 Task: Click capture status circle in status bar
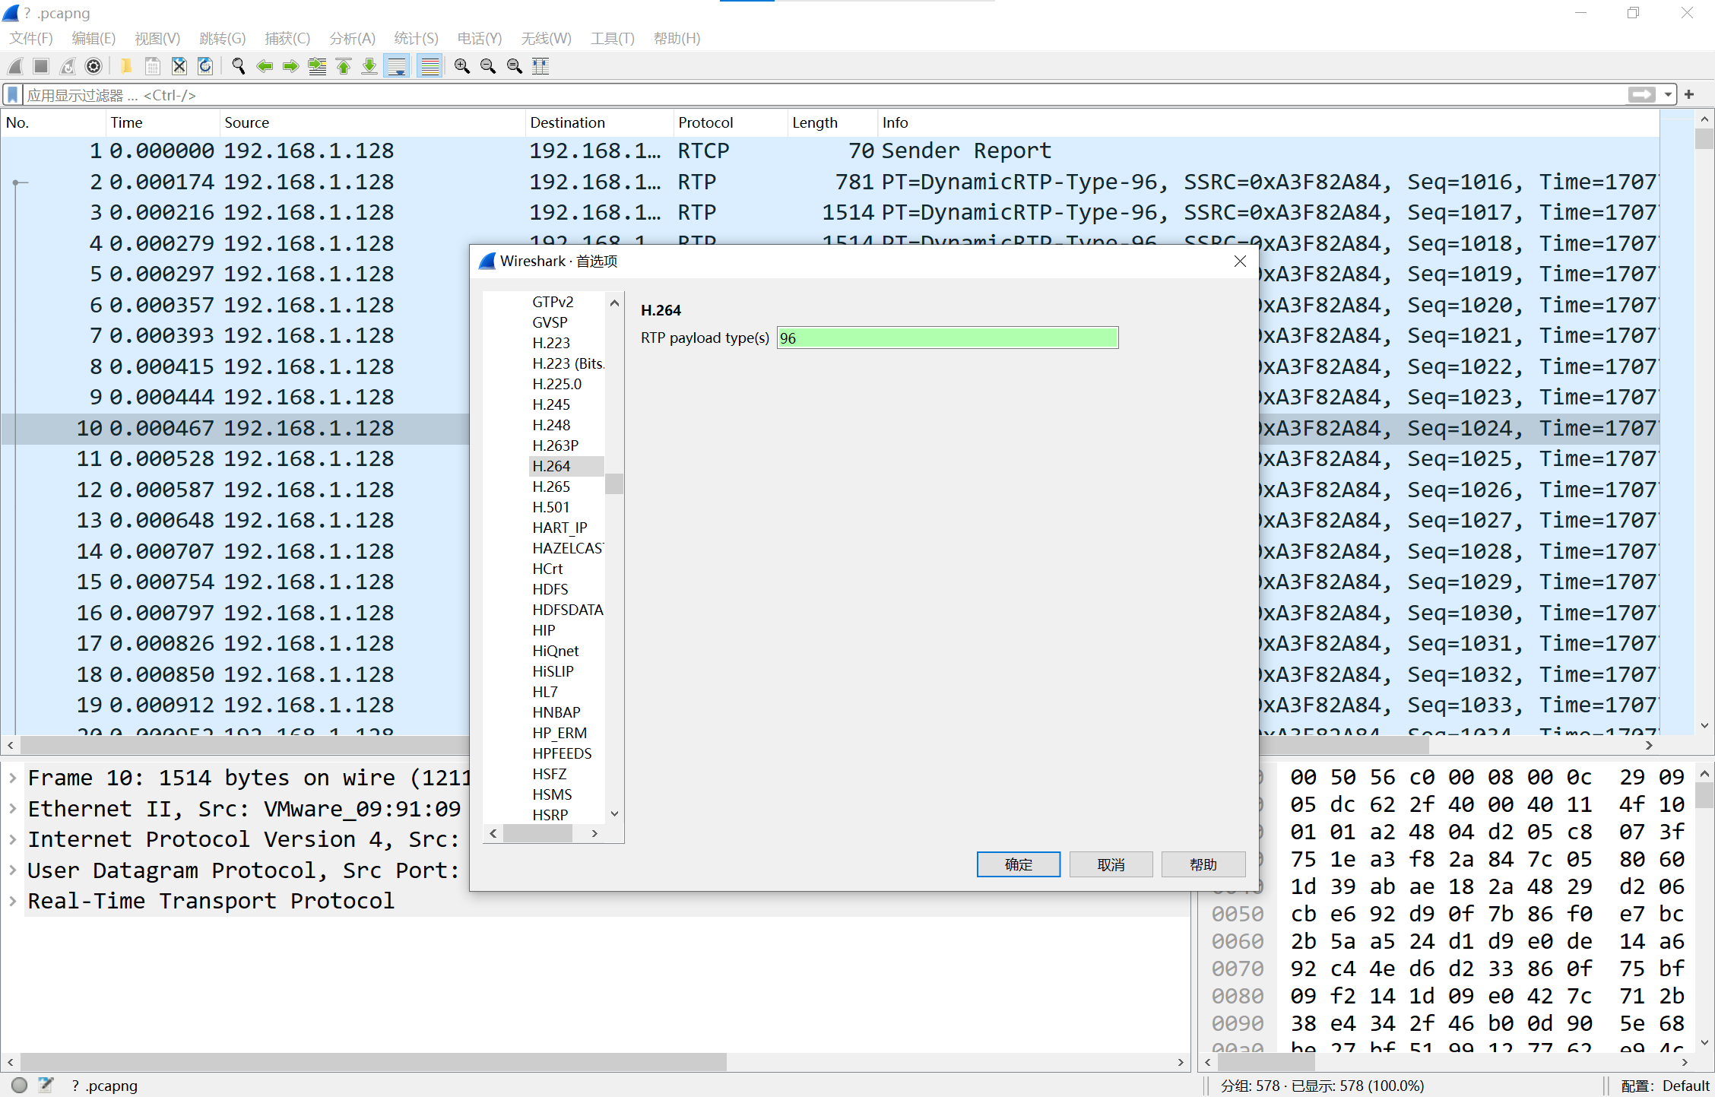coord(20,1085)
